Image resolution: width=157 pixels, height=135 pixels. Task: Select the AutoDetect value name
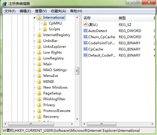tap(98, 31)
